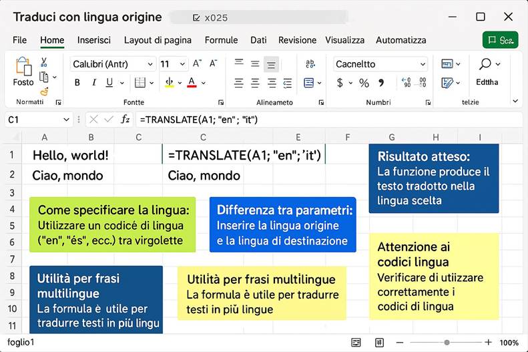The height and width of the screenshot is (352, 528).
Task: Select the Format Painter brush icon
Action: click(x=44, y=92)
